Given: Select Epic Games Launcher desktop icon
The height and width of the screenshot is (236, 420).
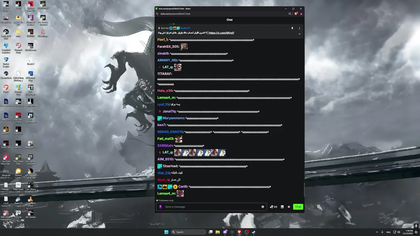Looking at the screenshot, I should [x=31, y=159].
